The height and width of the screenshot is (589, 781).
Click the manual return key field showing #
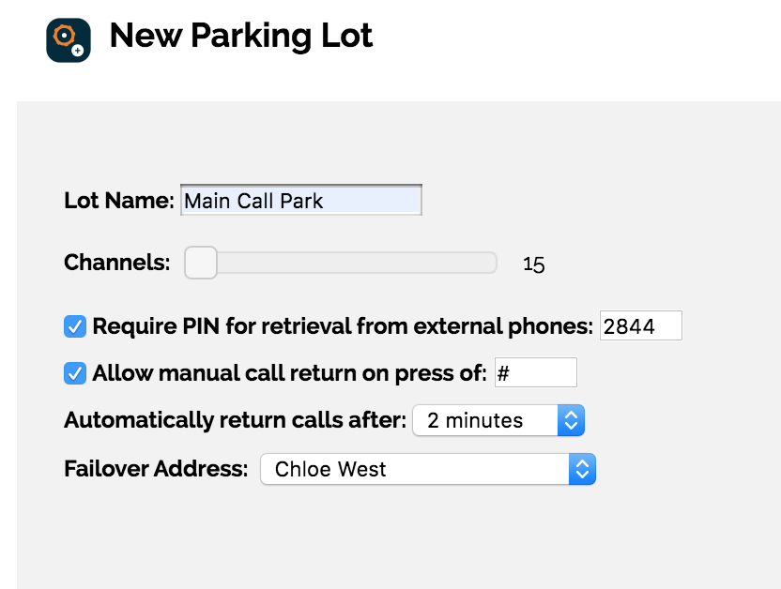coord(535,372)
